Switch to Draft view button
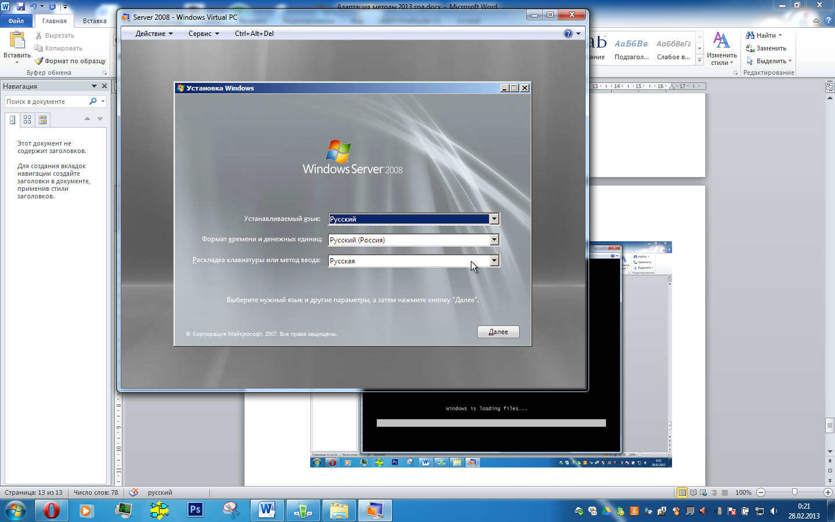Viewport: 835px width, 522px height. tap(724, 492)
